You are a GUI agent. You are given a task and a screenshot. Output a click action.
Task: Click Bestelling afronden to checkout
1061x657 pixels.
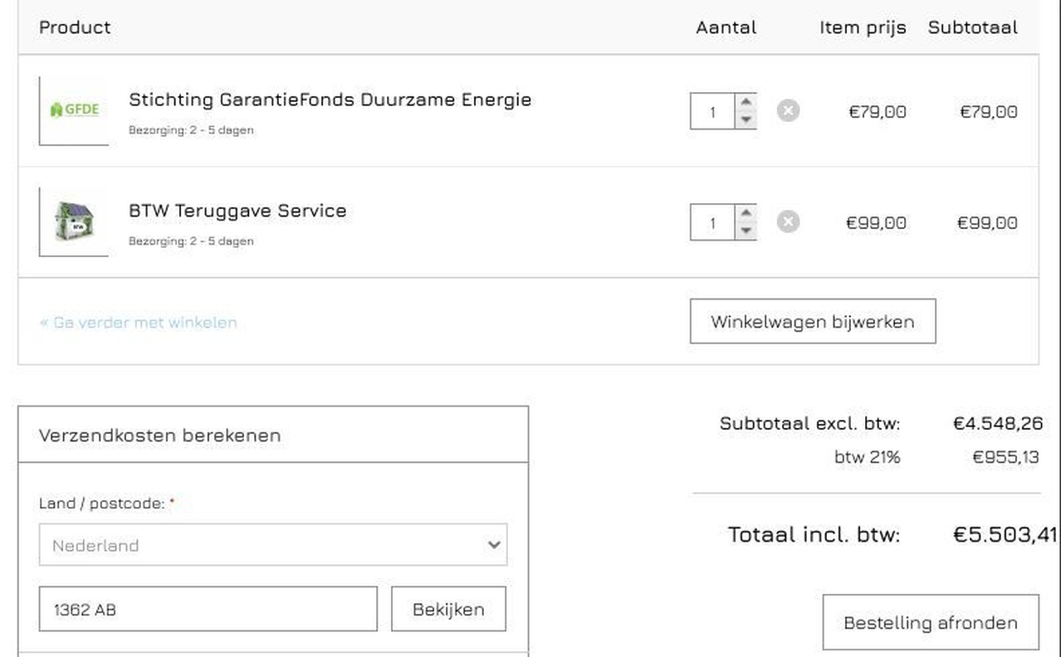pyautogui.click(x=930, y=622)
